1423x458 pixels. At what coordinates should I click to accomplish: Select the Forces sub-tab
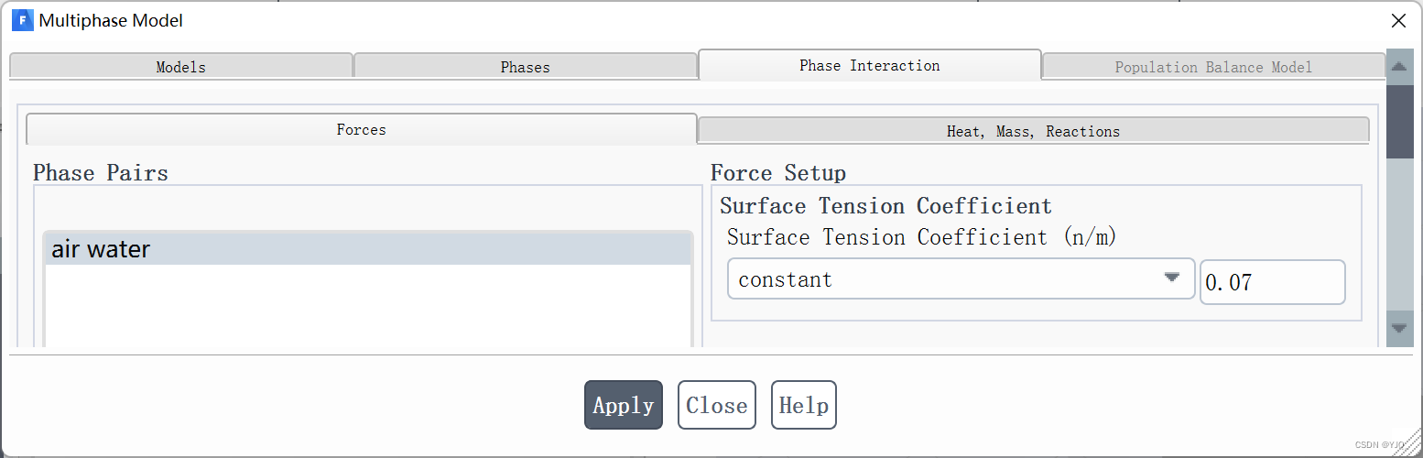362,129
